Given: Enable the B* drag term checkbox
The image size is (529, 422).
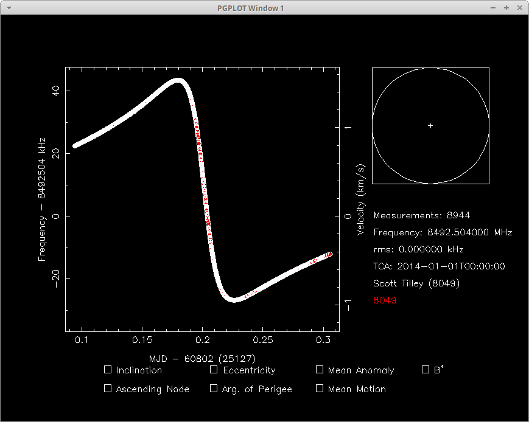Looking at the screenshot, I should coord(425,369).
